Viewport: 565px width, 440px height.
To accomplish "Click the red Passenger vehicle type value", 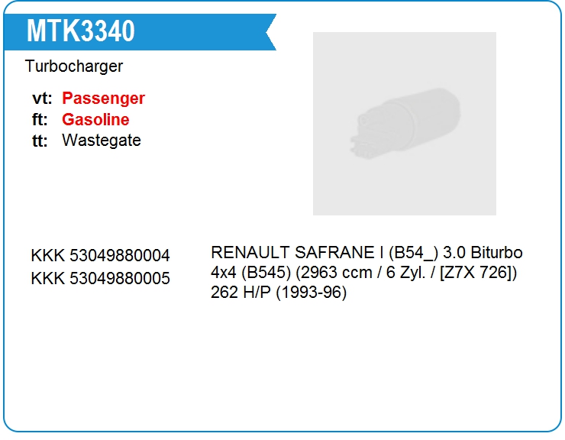I will (x=103, y=98).
